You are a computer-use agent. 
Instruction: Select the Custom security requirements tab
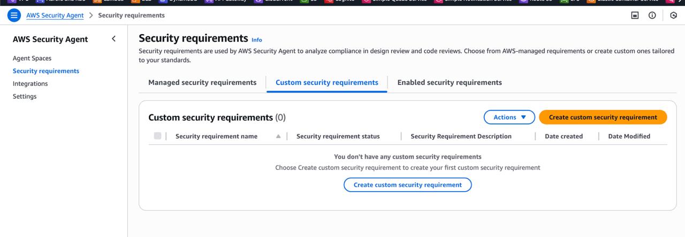click(326, 83)
